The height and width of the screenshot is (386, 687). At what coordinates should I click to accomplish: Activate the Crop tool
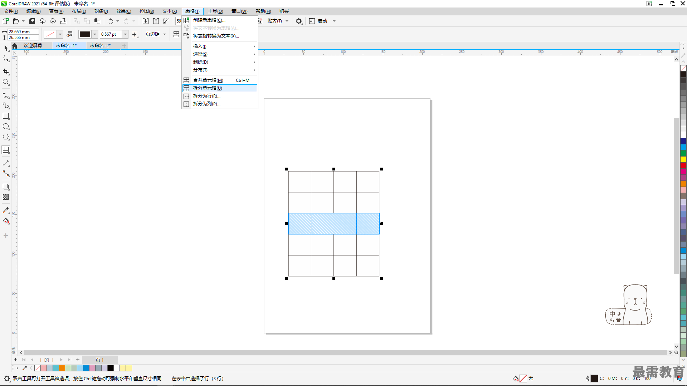[6, 71]
